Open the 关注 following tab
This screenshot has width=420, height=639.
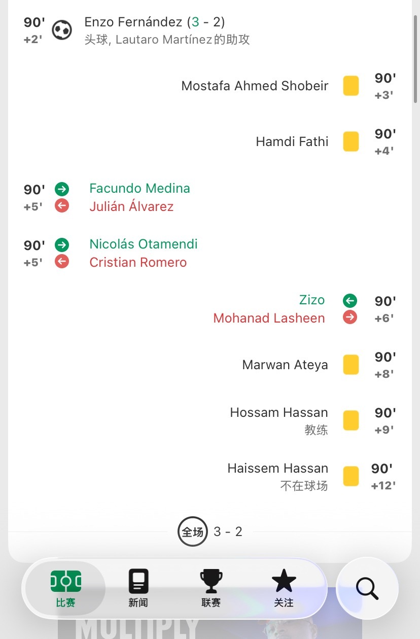[x=284, y=588]
